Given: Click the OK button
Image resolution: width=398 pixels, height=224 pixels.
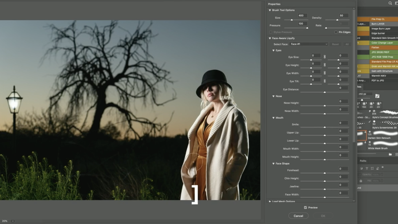Looking at the screenshot, I should tap(323, 216).
